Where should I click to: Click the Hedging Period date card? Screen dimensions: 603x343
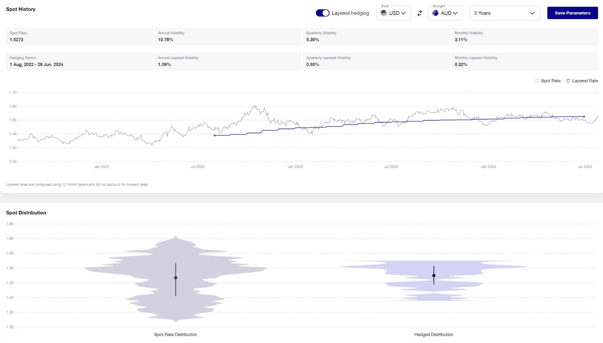[x=79, y=61]
